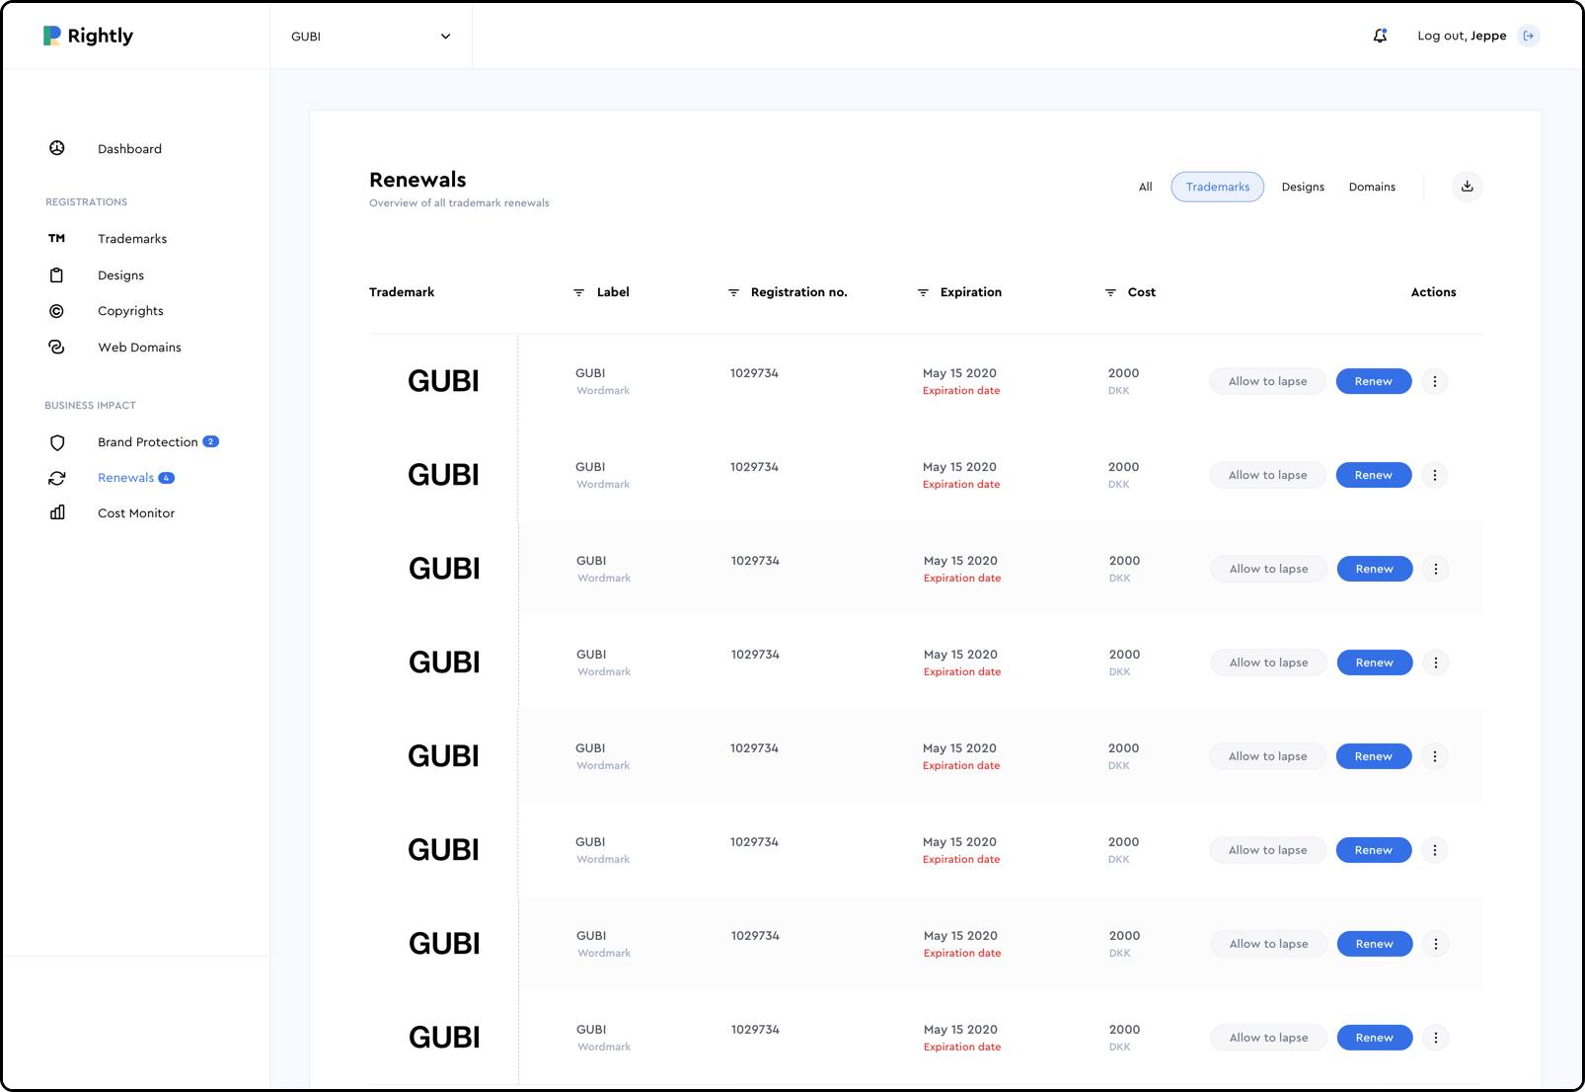Open Cost Monitor in sidebar
The image size is (1585, 1092).
136,513
